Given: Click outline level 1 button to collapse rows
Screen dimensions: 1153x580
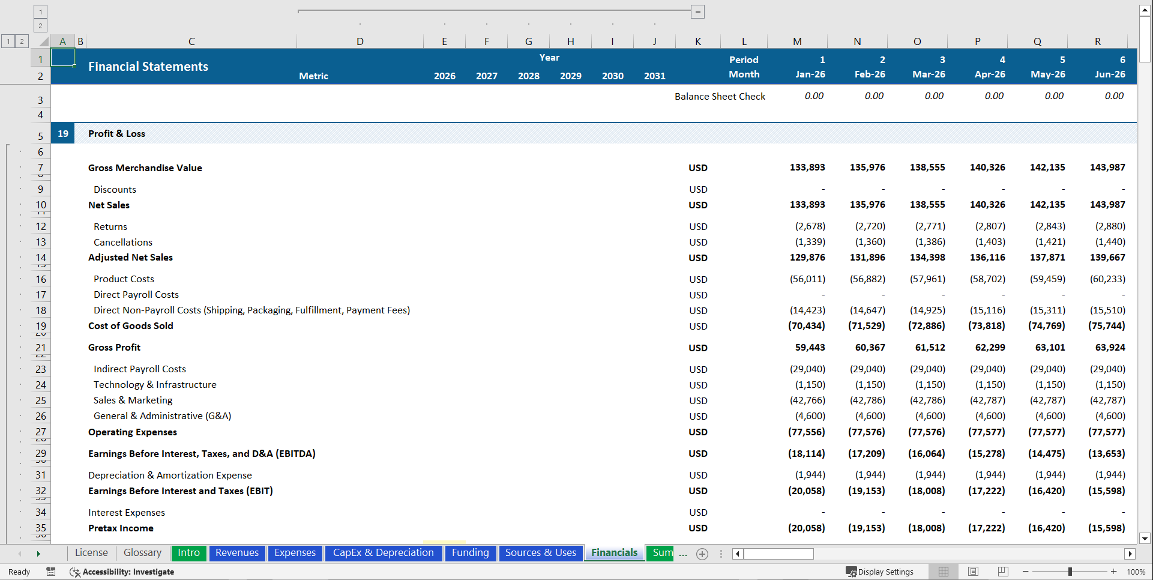Looking at the screenshot, I should 8,41.
